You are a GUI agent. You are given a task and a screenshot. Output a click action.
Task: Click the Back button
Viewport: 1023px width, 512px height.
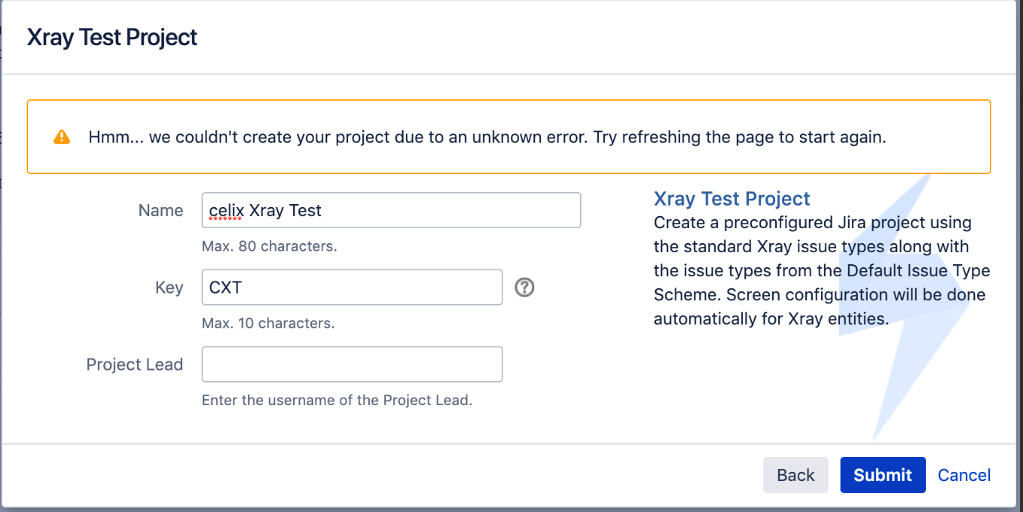795,475
